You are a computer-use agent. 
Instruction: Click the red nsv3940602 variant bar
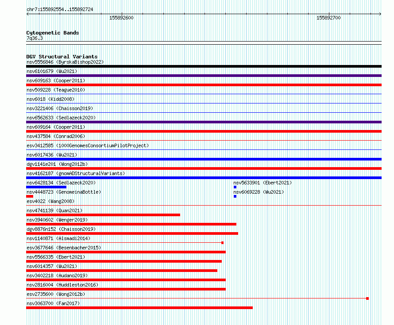(x=131, y=224)
